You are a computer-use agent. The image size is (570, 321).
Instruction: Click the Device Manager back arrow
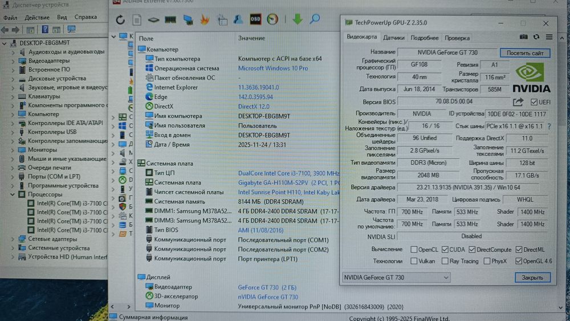coord(5,30)
